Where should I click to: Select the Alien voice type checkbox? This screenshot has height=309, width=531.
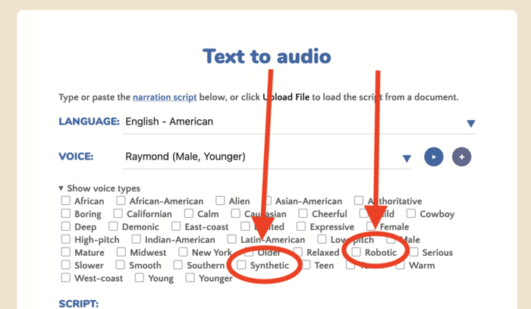point(220,201)
